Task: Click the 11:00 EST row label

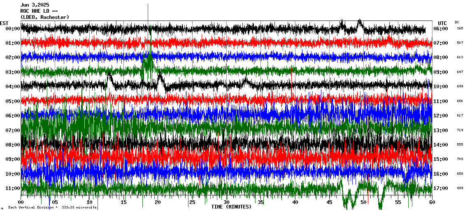Action: [12, 188]
